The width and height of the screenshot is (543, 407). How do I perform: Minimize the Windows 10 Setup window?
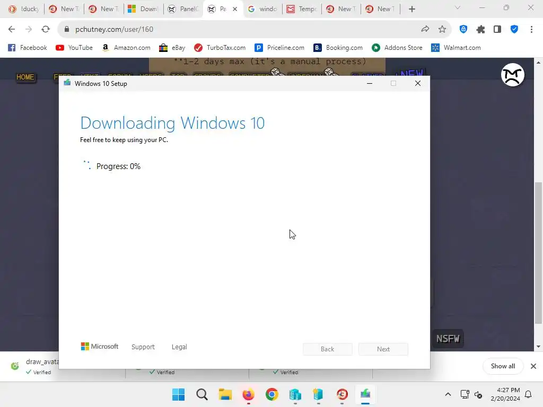click(x=370, y=83)
